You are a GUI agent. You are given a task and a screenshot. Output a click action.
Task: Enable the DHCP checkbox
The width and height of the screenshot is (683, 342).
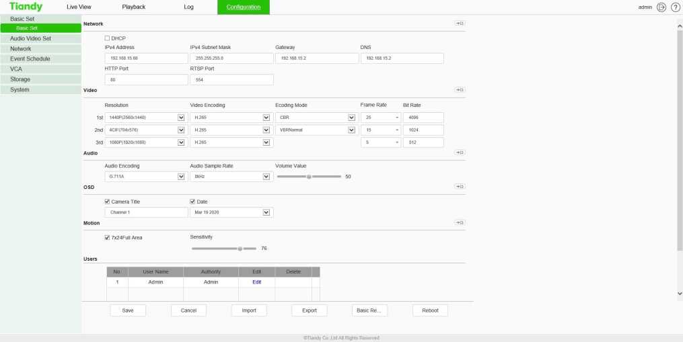point(108,38)
